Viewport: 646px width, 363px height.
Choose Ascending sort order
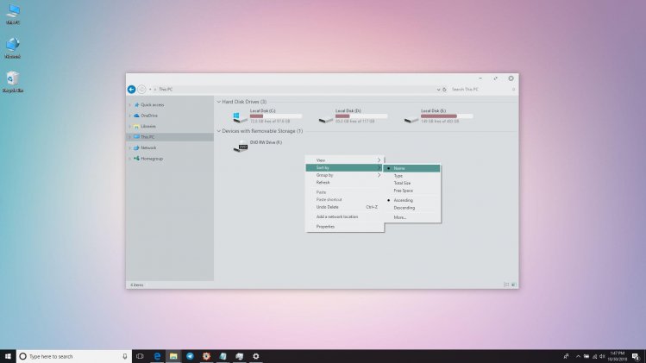(x=412, y=200)
